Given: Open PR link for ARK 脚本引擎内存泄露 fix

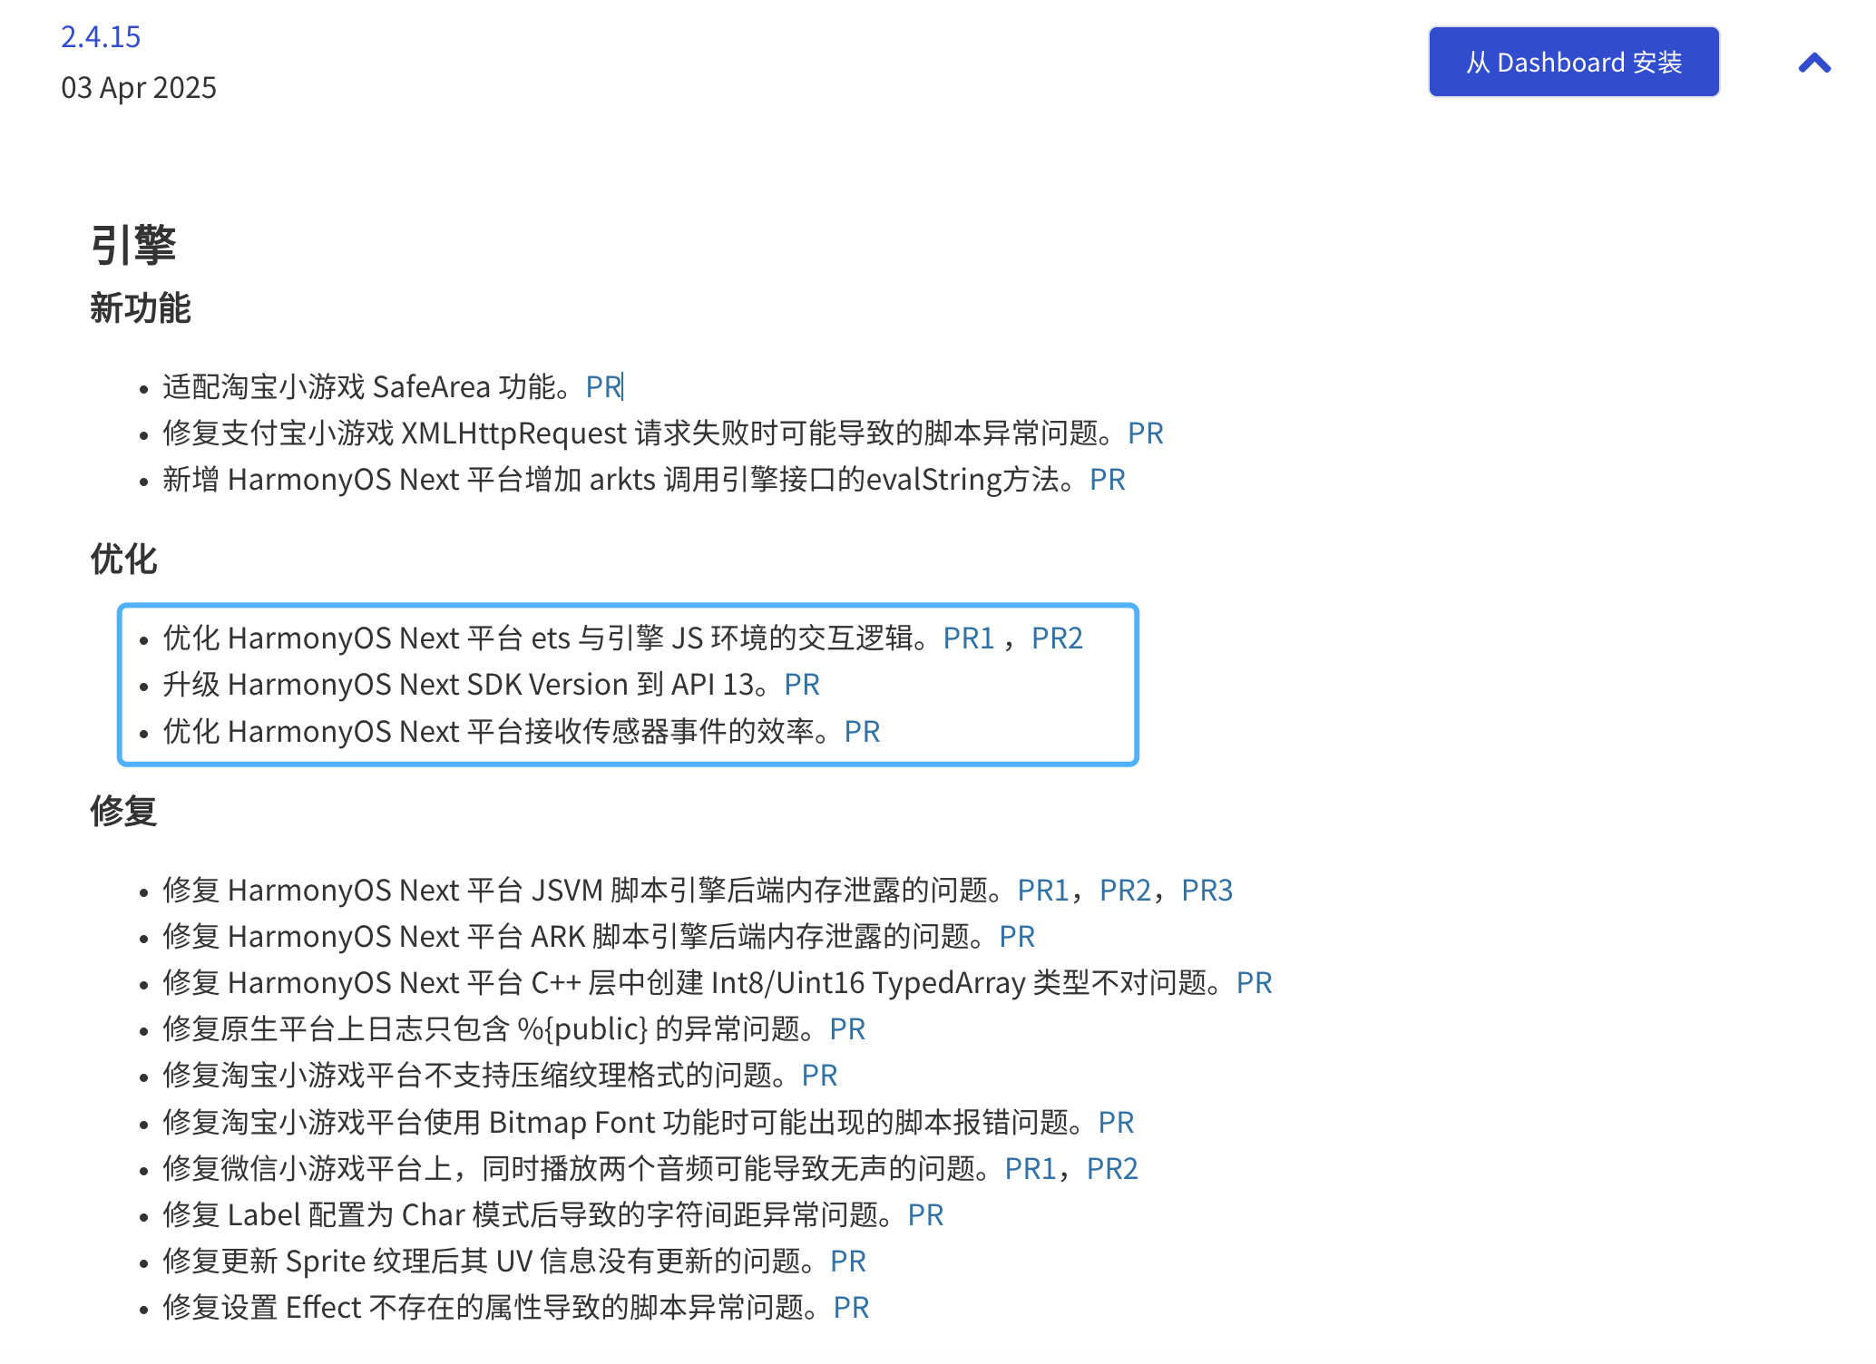Looking at the screenshot, I should point(1017,937).
